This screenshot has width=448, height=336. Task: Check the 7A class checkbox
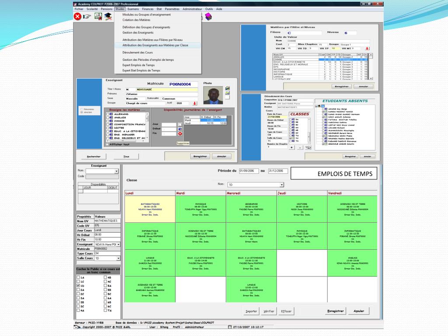(x=105, y=310)
